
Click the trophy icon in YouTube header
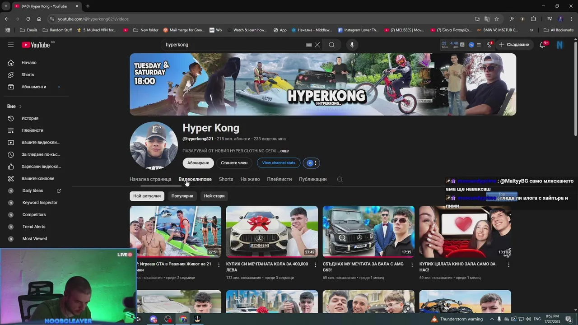point(489,45)
